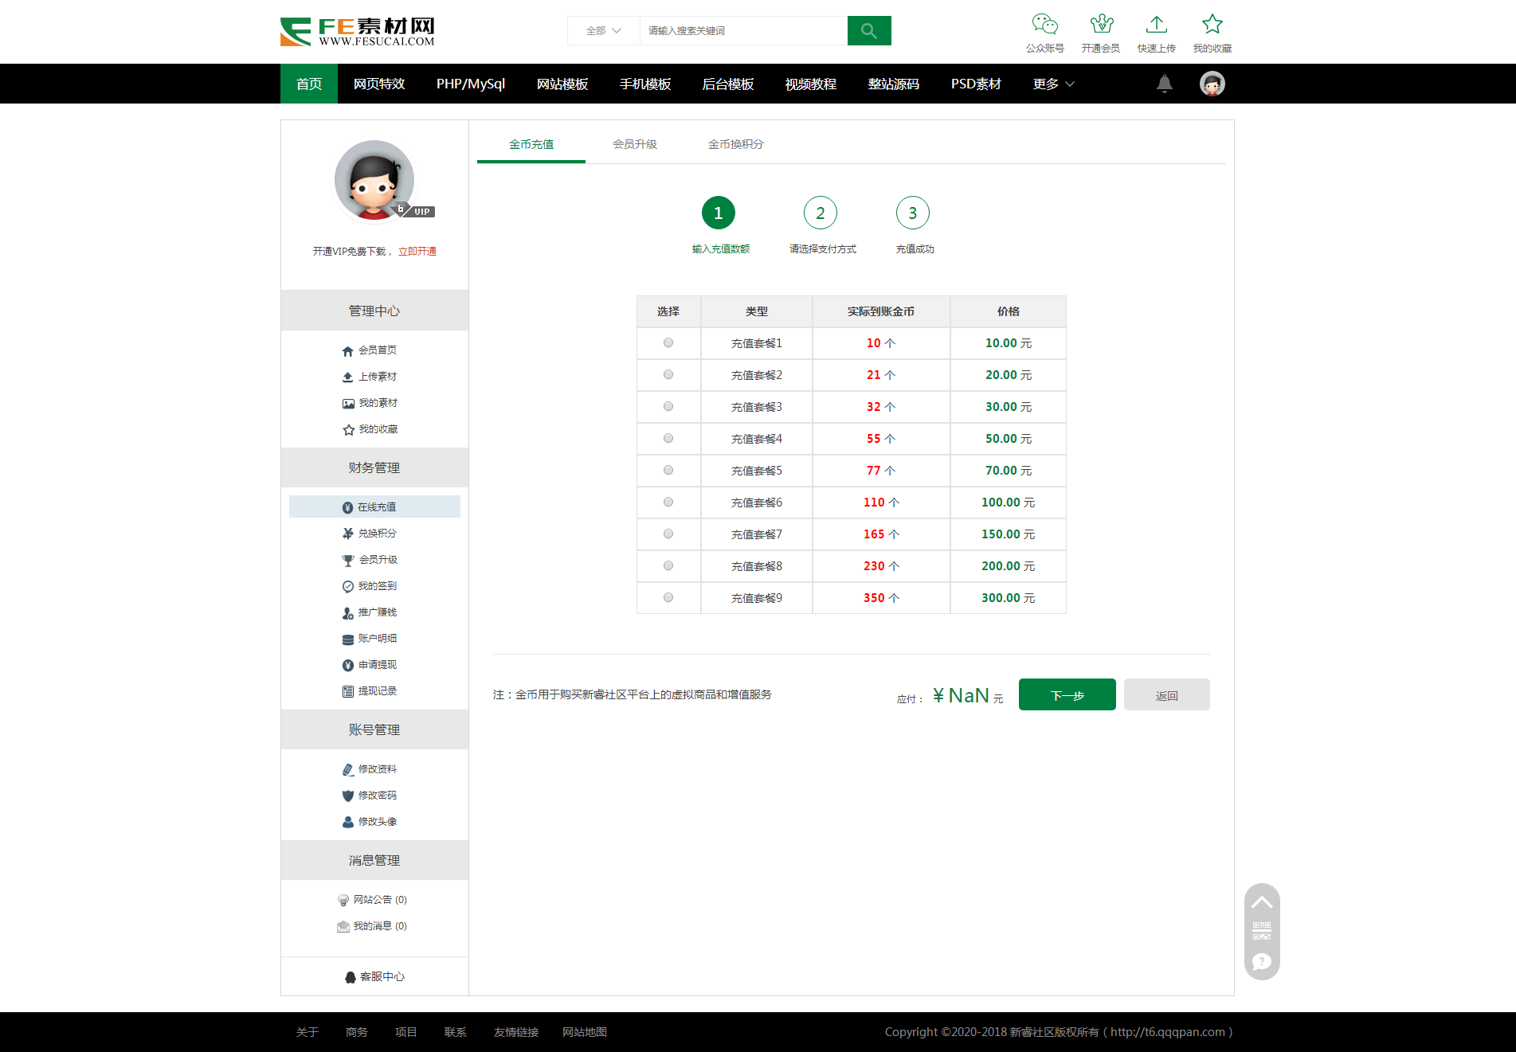Select the 充值套餐5 radio button

pos(668,470)
